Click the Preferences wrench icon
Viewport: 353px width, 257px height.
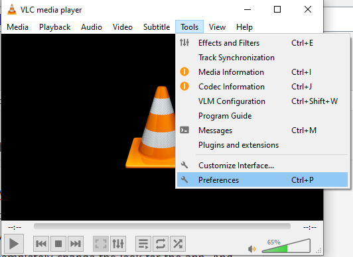184,180
